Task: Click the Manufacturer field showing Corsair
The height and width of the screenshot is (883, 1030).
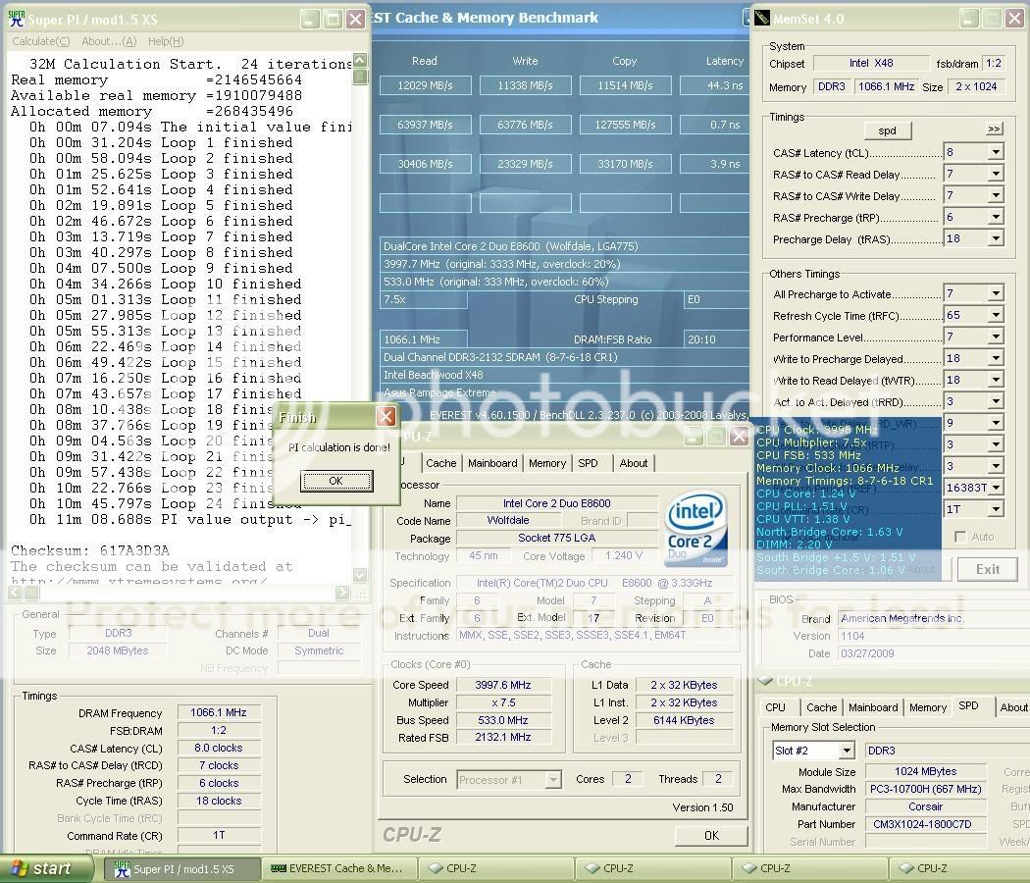Action: point(926,806)
